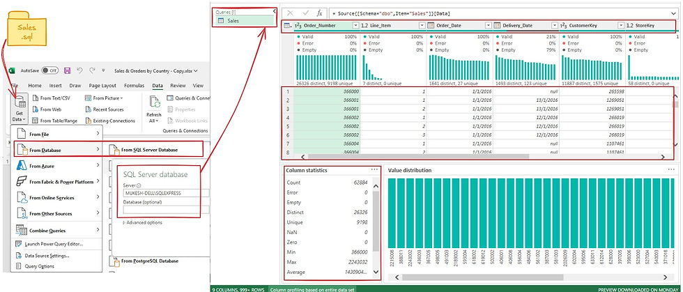Click Recent Sources in the ribbon
This screenshot has height=292, width=683.
pos(104,109)
